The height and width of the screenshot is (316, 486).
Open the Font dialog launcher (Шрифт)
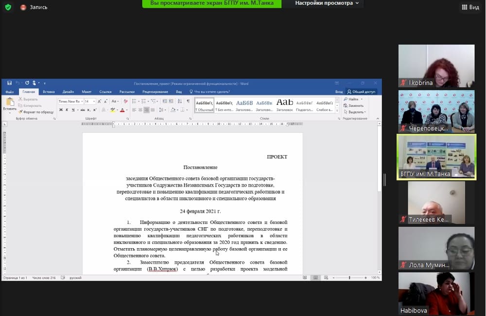[x=127, y=118]
